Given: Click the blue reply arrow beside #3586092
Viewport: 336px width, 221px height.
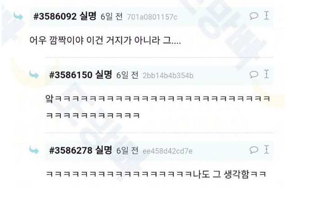Looking at the screenshot, I should [18, 16].
